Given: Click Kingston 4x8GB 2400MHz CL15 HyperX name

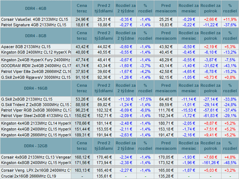Looking at the screenshot, I should click(x=36, y=163).
